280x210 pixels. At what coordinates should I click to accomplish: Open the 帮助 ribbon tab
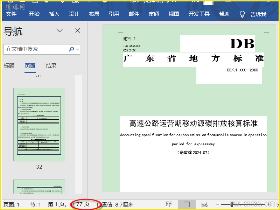pyautogui.click(x=224, y=14)
